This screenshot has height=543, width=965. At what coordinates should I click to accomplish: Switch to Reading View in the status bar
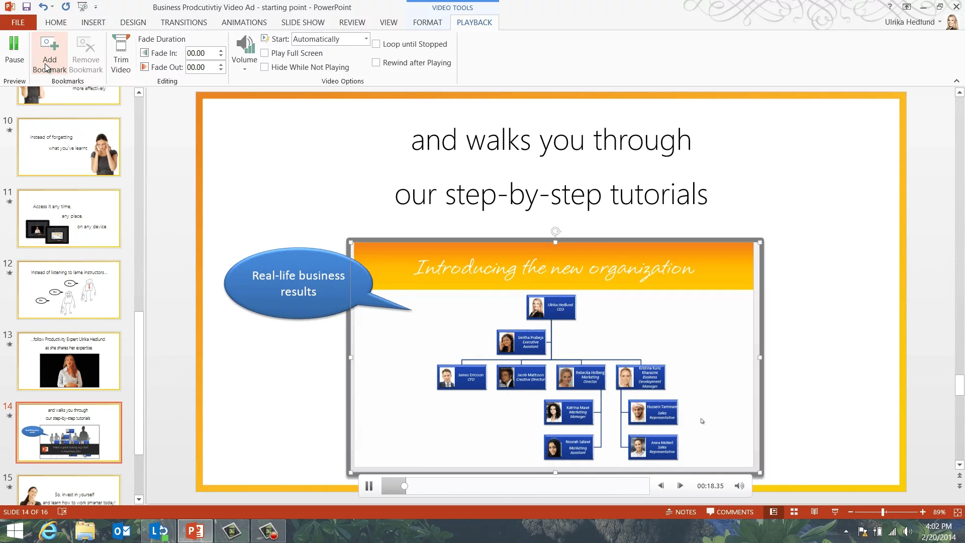point(814,512)
